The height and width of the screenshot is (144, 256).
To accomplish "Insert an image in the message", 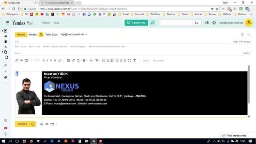I will click(68, 60).
